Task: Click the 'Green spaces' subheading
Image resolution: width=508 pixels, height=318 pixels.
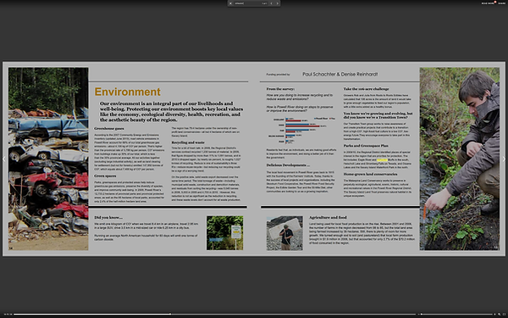Action: (x=105, y=176)
